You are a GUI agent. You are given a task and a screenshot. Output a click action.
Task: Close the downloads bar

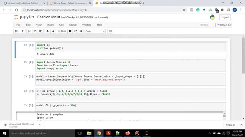click(242, 125)
